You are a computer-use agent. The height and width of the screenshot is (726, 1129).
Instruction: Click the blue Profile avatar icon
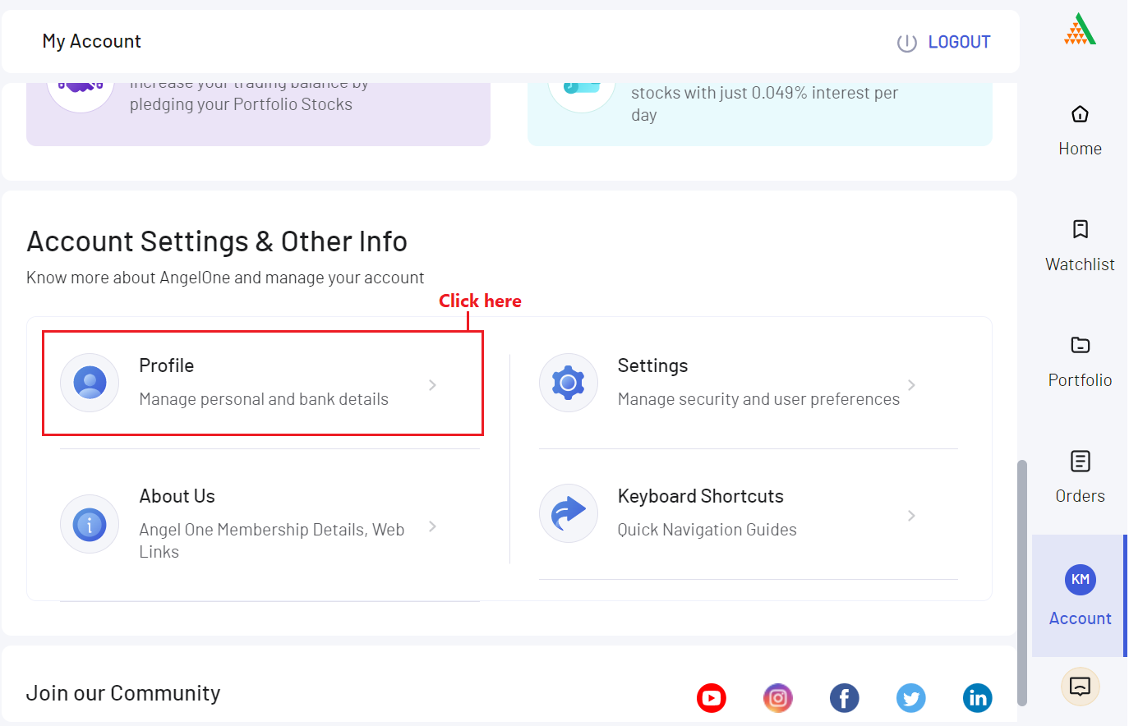pos(90,383)
